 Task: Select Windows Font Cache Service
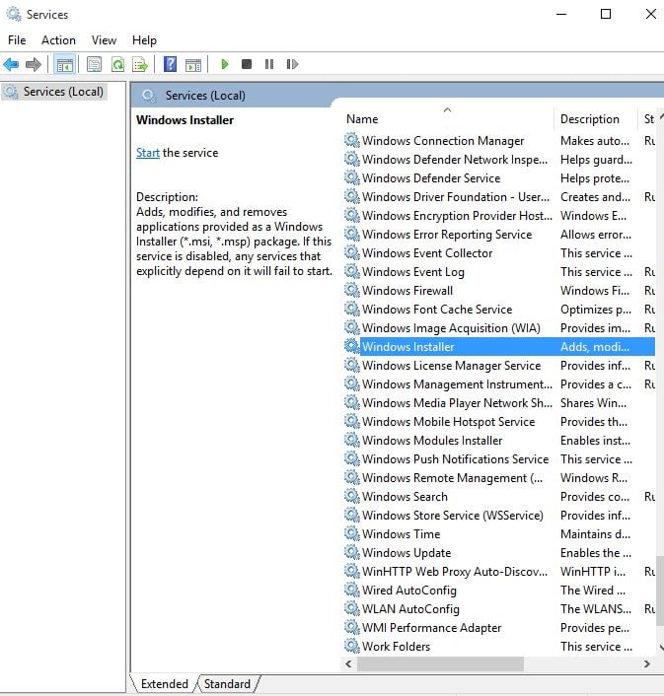pos(498,310)
